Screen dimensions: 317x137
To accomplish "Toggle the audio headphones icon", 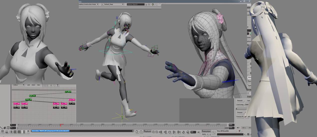I will [x=188, y=132].
